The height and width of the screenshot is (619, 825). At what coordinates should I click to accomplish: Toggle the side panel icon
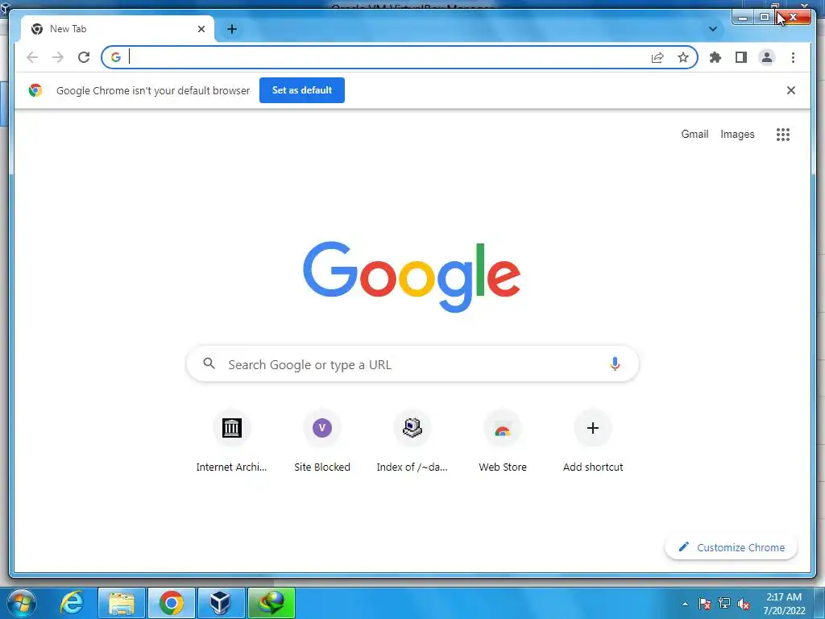(741, 57)
